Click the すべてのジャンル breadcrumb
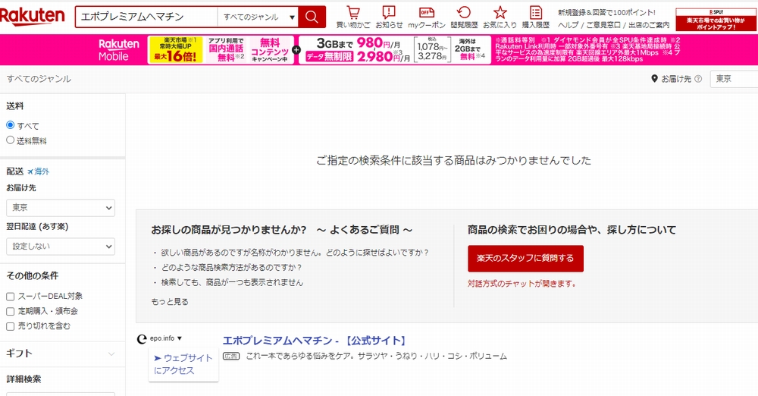The image size is (758, 396). pos(39,79)
